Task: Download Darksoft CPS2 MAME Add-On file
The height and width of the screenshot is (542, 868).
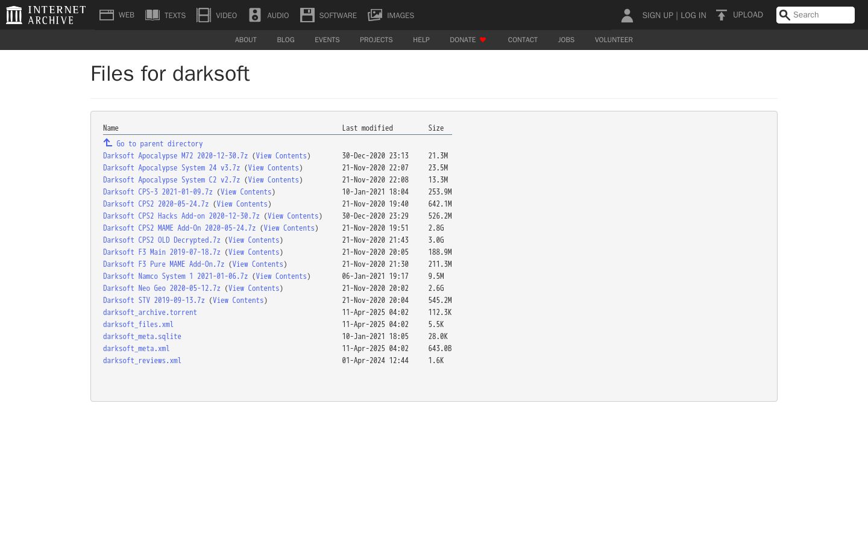Action: click(x=180, y=228)
